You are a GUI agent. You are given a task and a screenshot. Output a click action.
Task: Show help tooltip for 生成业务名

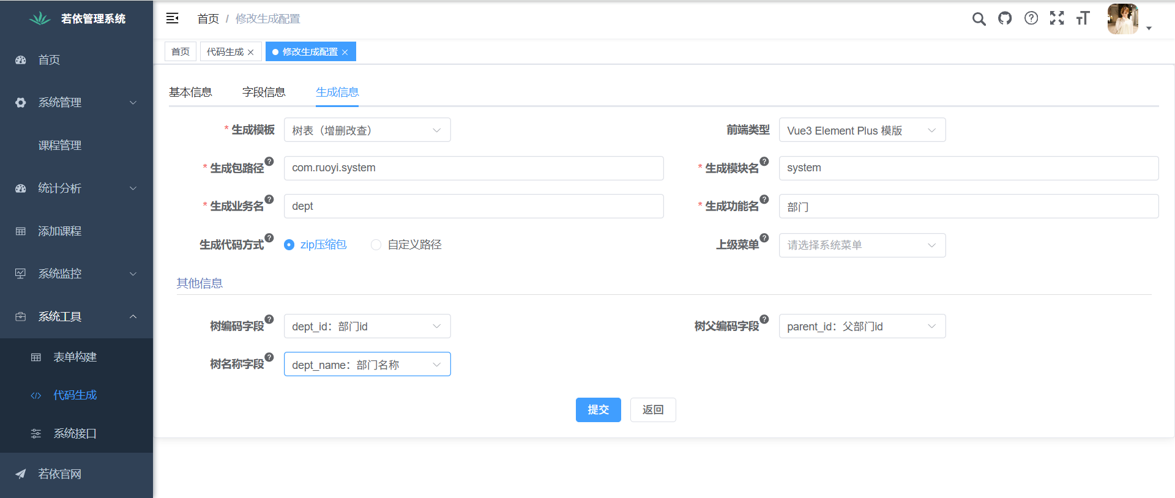(x=269, y=199)
